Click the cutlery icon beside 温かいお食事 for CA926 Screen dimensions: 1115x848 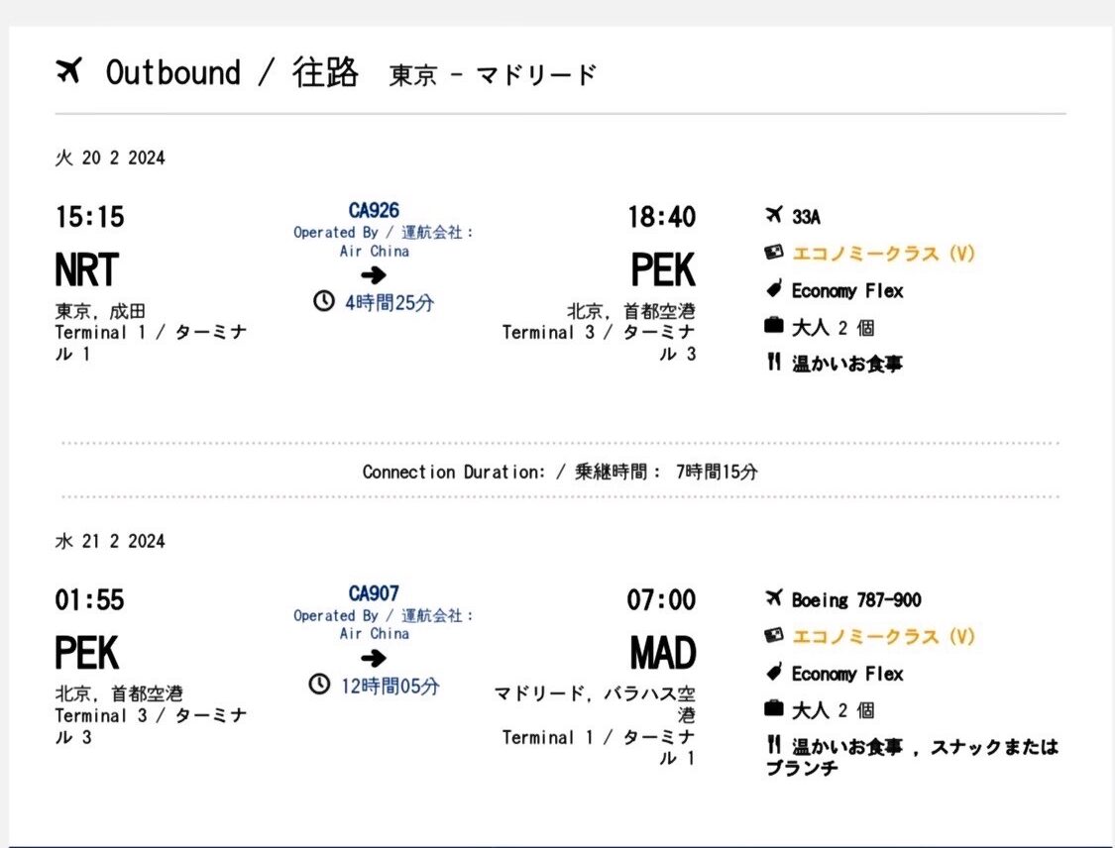[x=774, y=363]
